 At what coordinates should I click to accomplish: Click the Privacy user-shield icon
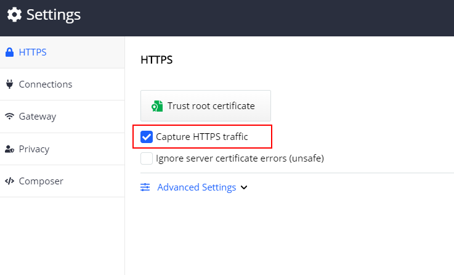tap(10, 149)
